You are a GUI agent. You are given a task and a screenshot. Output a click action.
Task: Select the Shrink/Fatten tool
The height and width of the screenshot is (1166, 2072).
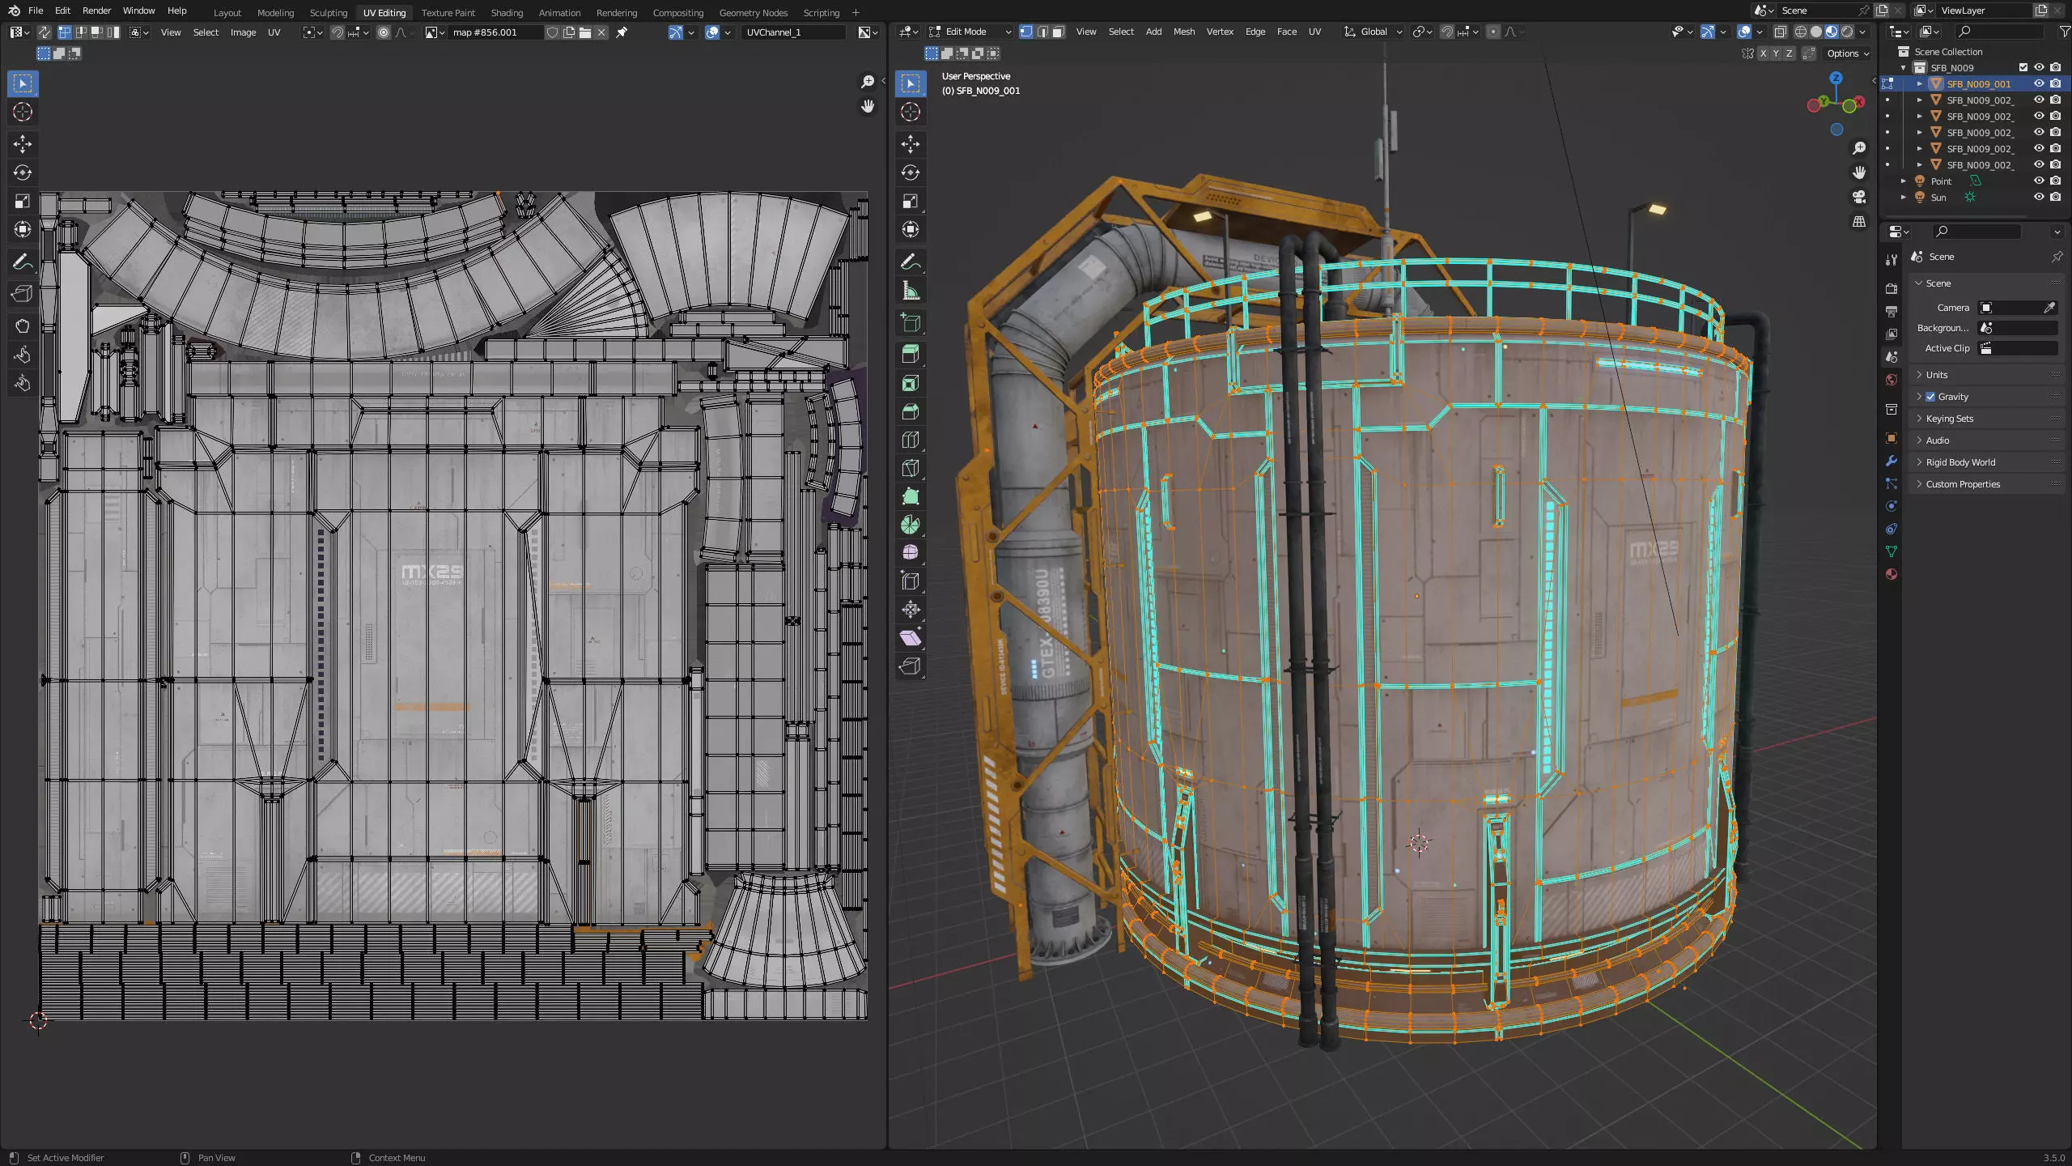pos(911,609)
